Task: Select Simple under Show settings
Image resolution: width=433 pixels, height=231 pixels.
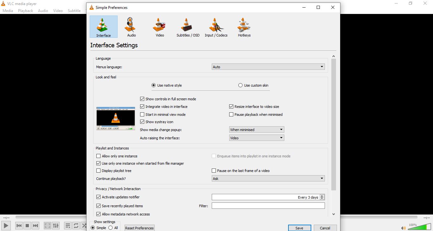Action: (98, 228)
